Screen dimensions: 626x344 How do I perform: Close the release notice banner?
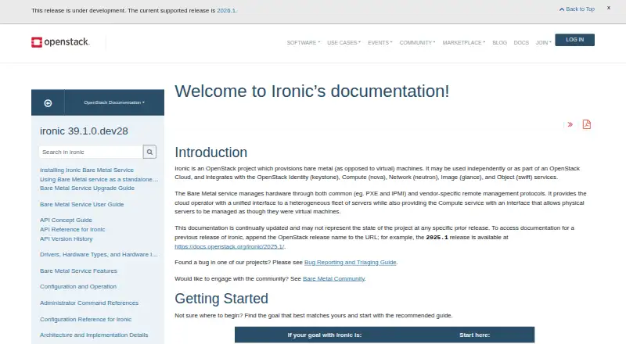coord(609,8)
